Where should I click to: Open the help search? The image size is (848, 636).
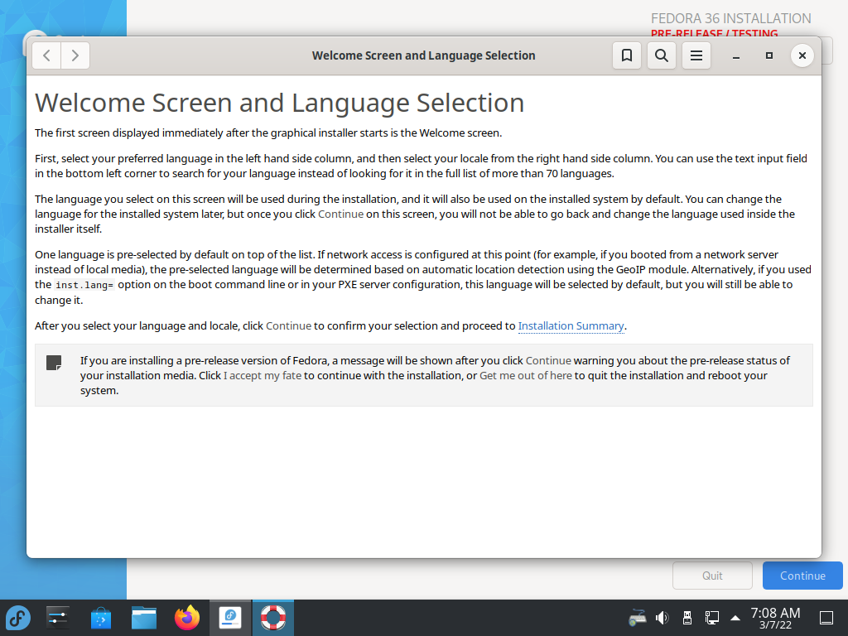pos(662,55)
